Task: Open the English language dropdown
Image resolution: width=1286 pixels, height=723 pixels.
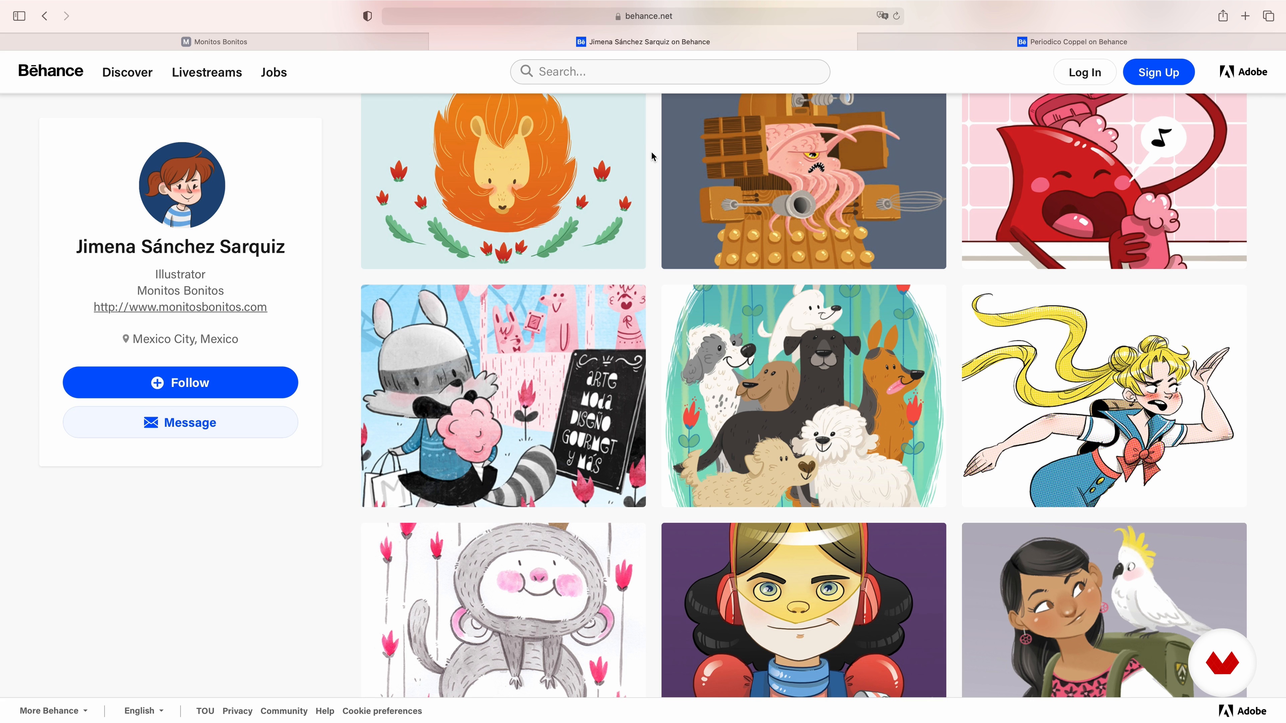Action: click(144, 711)
